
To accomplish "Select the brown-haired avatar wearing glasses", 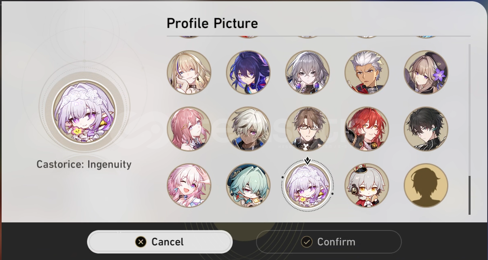I will 308,129.
